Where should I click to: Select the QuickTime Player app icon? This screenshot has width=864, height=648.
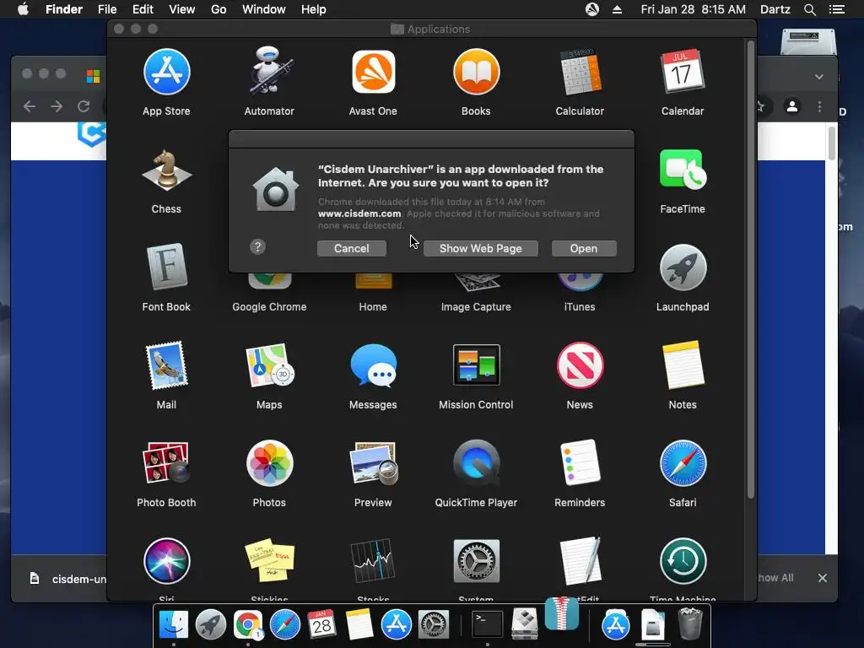(x=476, y=463)
